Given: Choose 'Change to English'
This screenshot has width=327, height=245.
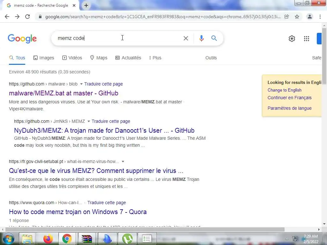Looking at the screenshot, I should [285, 90].
